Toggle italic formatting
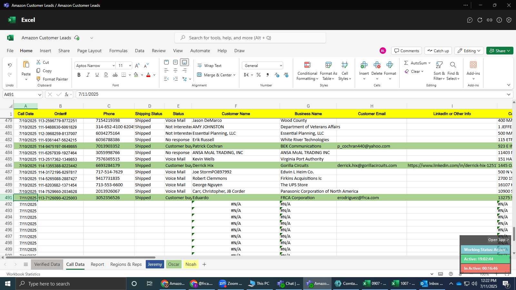 [88, 75]
